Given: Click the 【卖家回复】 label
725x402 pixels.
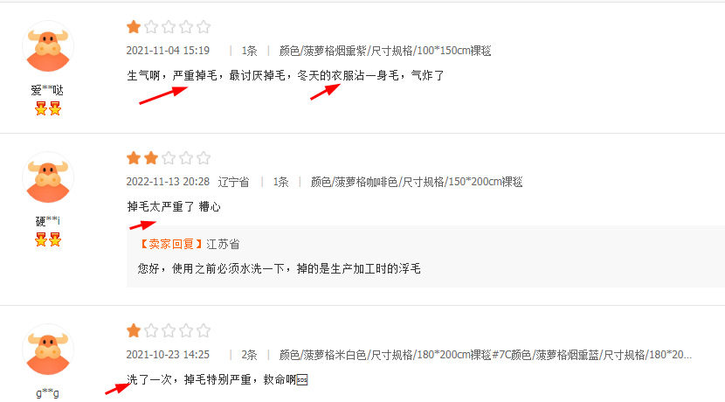Looking at the screenshot, I should click(x=169, y=244).
